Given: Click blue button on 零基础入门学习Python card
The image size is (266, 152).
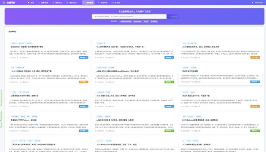Looking at the screenshot, I should 83,131.
